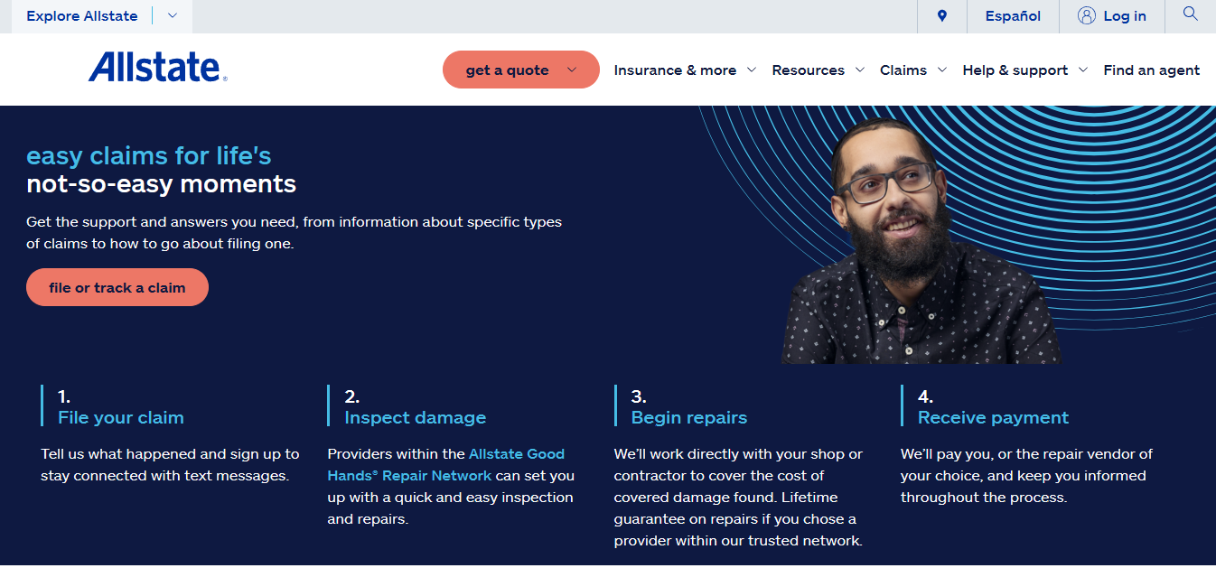Open the get a quote dropdown

pyautogui.click(x=520, y=70)
